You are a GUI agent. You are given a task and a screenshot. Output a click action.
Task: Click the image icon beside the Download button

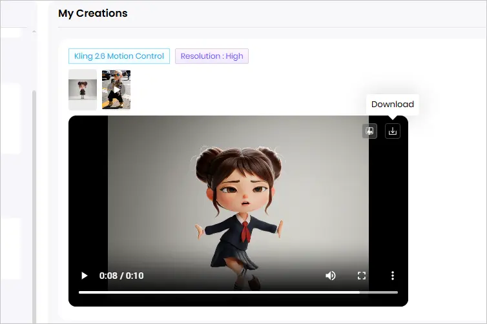coord(369,131)
